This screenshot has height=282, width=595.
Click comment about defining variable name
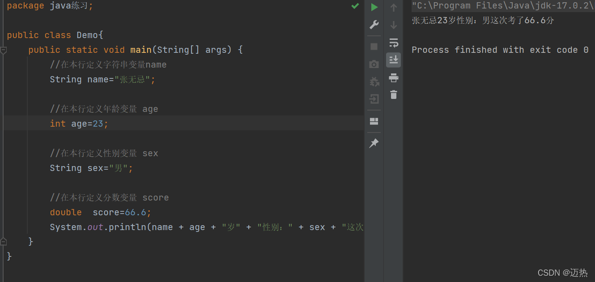[108, 64]
